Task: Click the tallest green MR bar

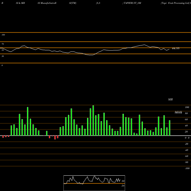Action: coord(93,120)
